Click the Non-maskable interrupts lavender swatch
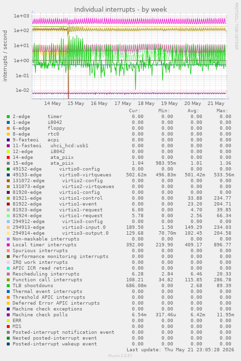The width and height of the screenshot is (241, 361). click(x=8, y=239)
